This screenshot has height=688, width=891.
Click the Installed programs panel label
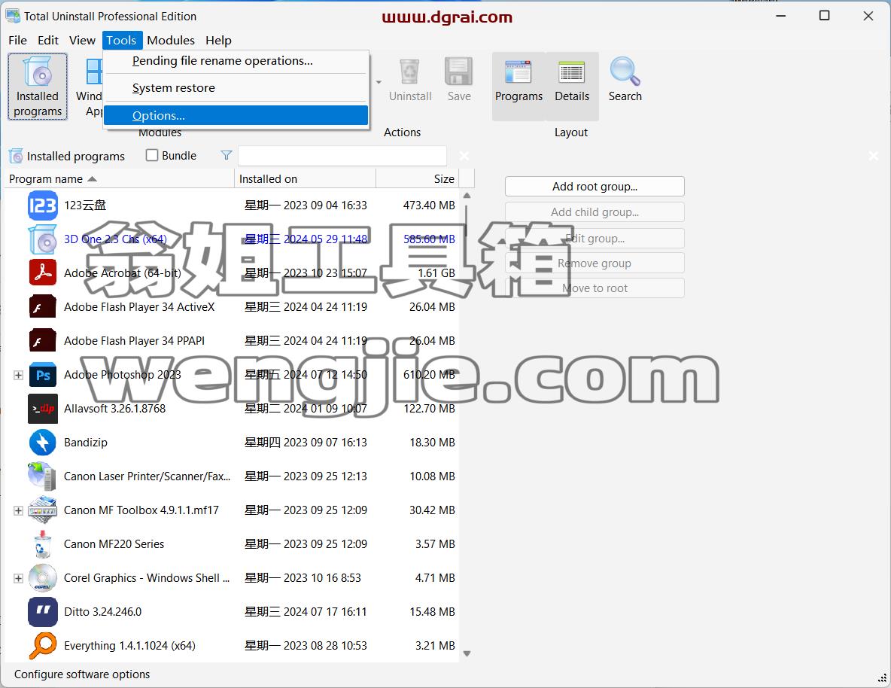[x=75, y=157]
